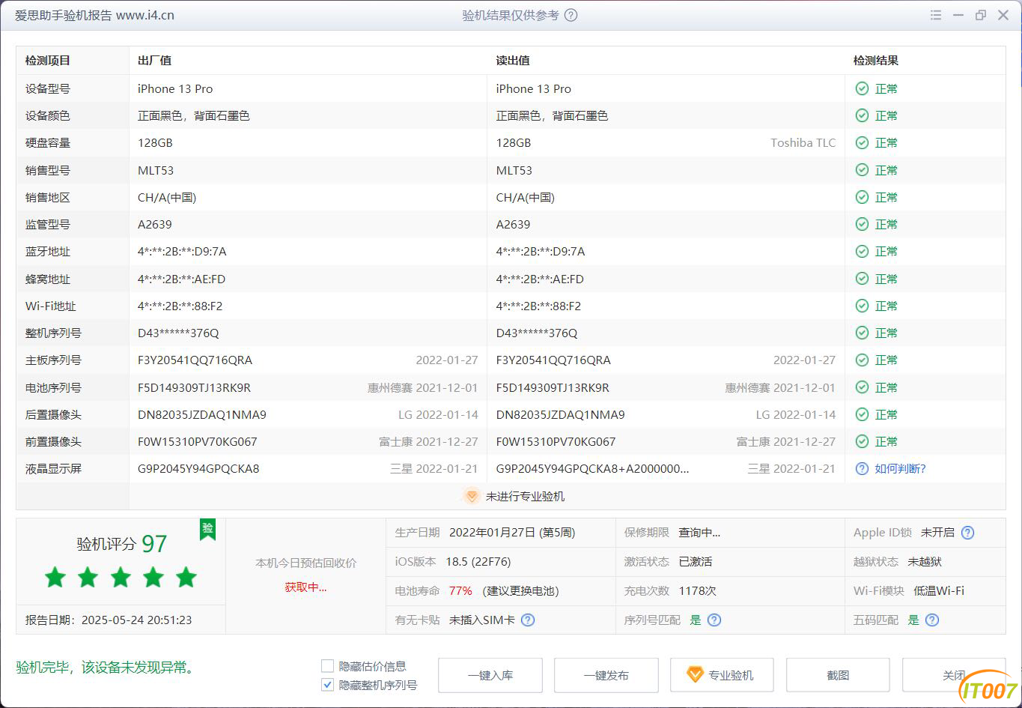Click the green check icon for Wi-Fi地址
The image size is (1022, 708).
pos(862,306)
